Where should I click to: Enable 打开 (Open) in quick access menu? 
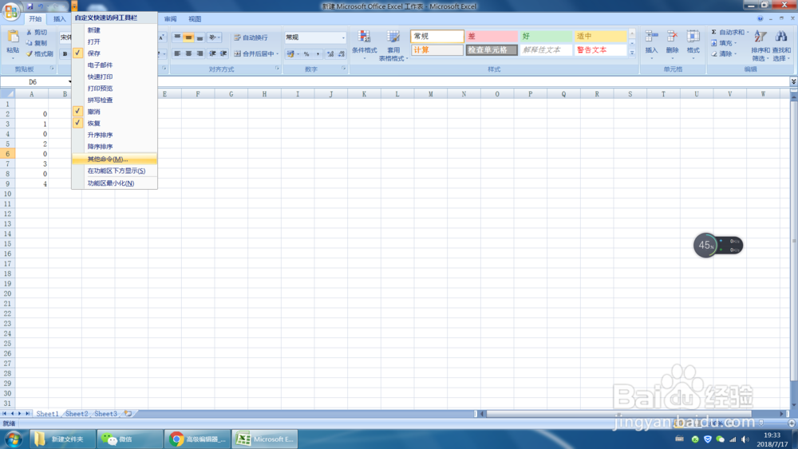tap(114, 41)
